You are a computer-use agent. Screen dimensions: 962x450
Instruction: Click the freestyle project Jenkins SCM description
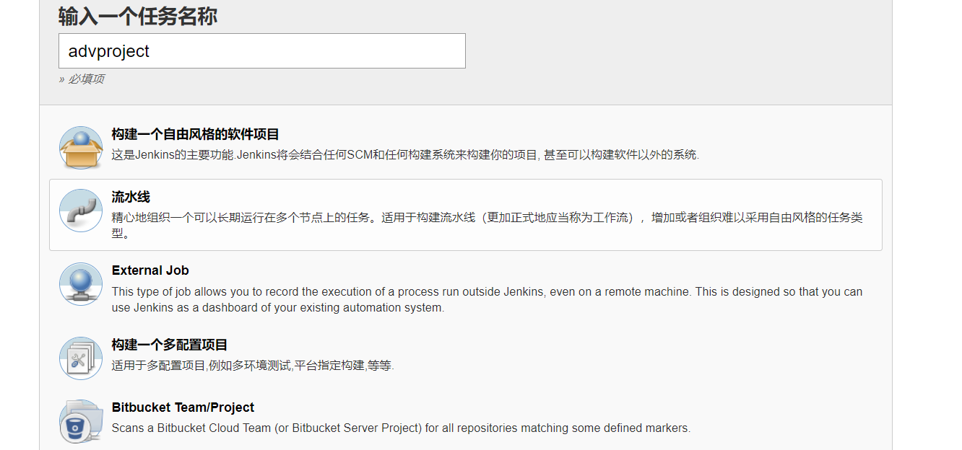click(405, 154)
